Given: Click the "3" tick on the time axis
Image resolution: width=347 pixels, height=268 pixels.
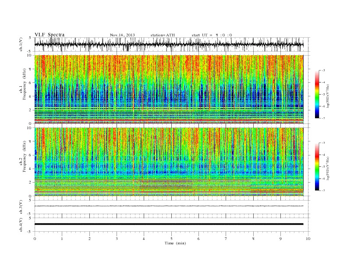Looking at the screenshot, I should 117,239.
